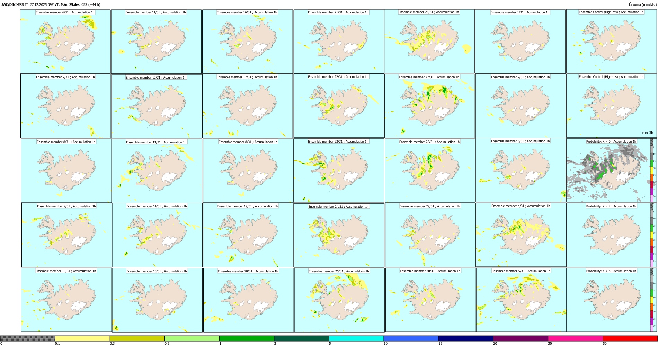Select the dark green 3–5 legend colour
Viewport: 658px width, 346px height.
pos(301,338)
